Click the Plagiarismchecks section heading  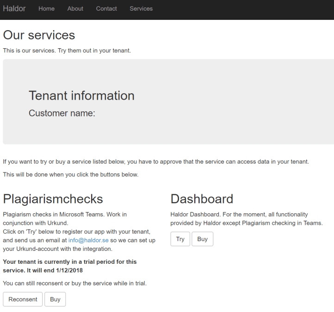tap(53, 199)
